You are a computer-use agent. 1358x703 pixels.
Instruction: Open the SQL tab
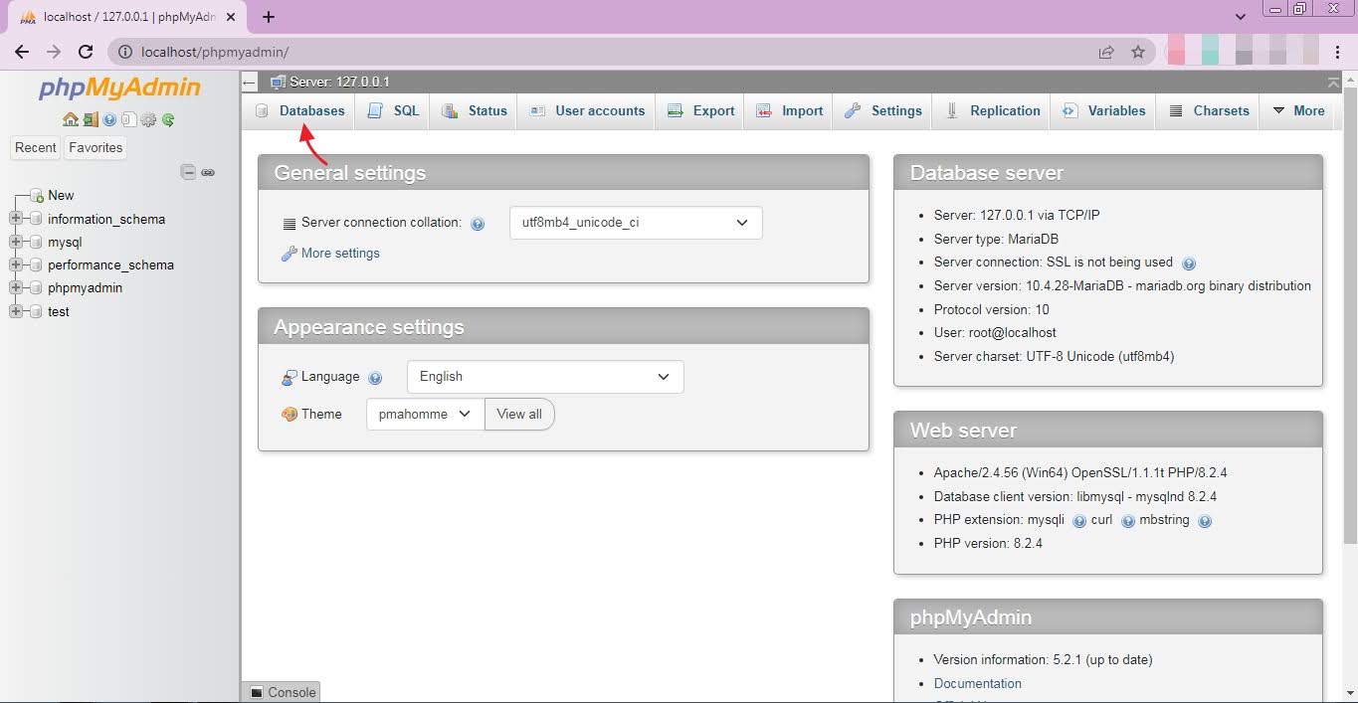coord(394,111)
